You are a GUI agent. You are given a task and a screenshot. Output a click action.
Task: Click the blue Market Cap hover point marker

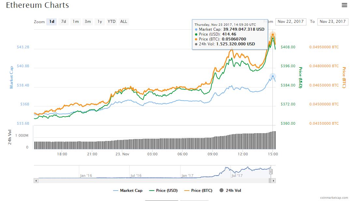[x=273, y=76]
